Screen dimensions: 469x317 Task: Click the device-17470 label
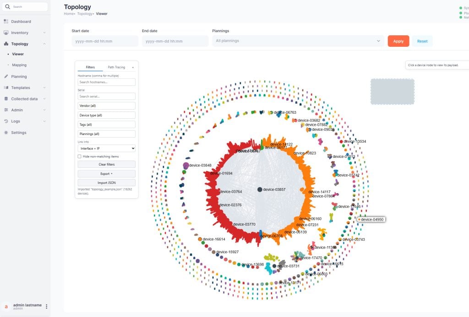311,258
